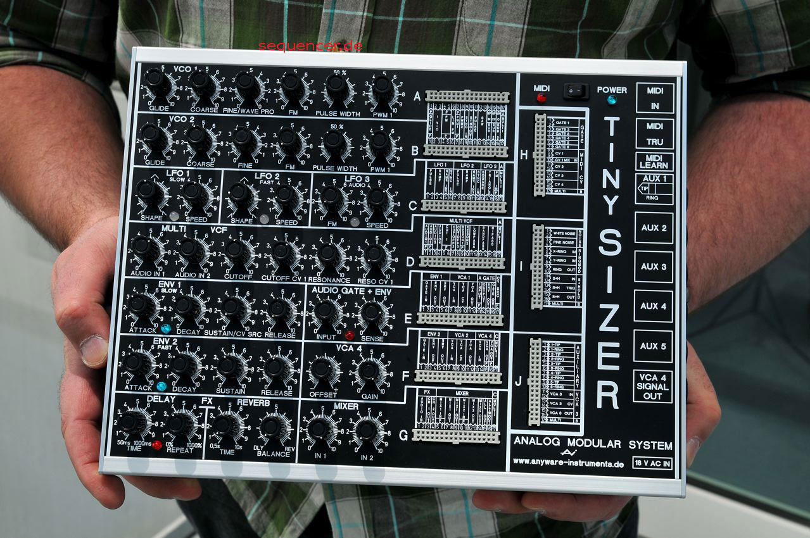The height and width of the screenshot is (538, 810).
Task: Select the MIDI IN jack label
Action: (x=655, y=98)
